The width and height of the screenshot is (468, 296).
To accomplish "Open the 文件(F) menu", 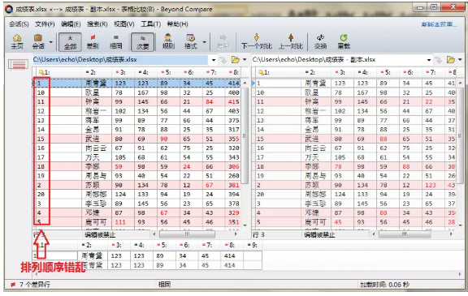I will tap(45, 24).
